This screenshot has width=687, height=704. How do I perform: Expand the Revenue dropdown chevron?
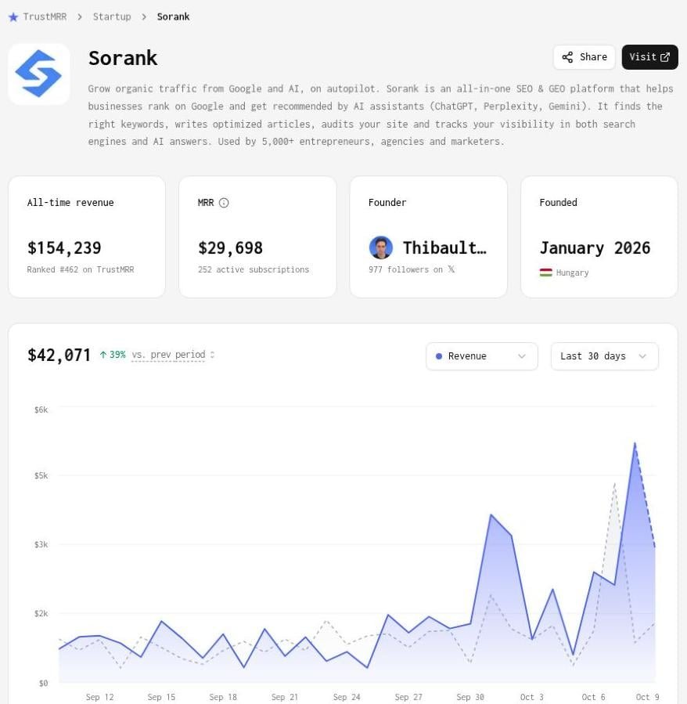point(521,356)
